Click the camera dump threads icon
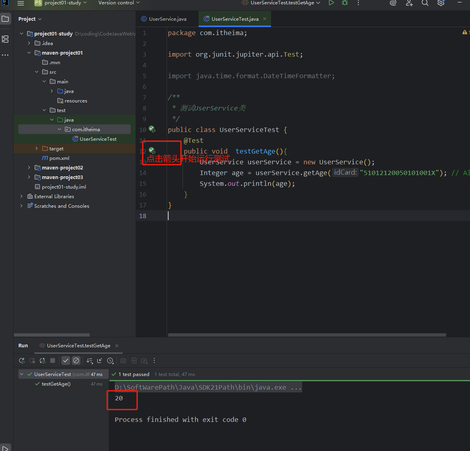Screen dimensions: 470x451 point(123,361)
